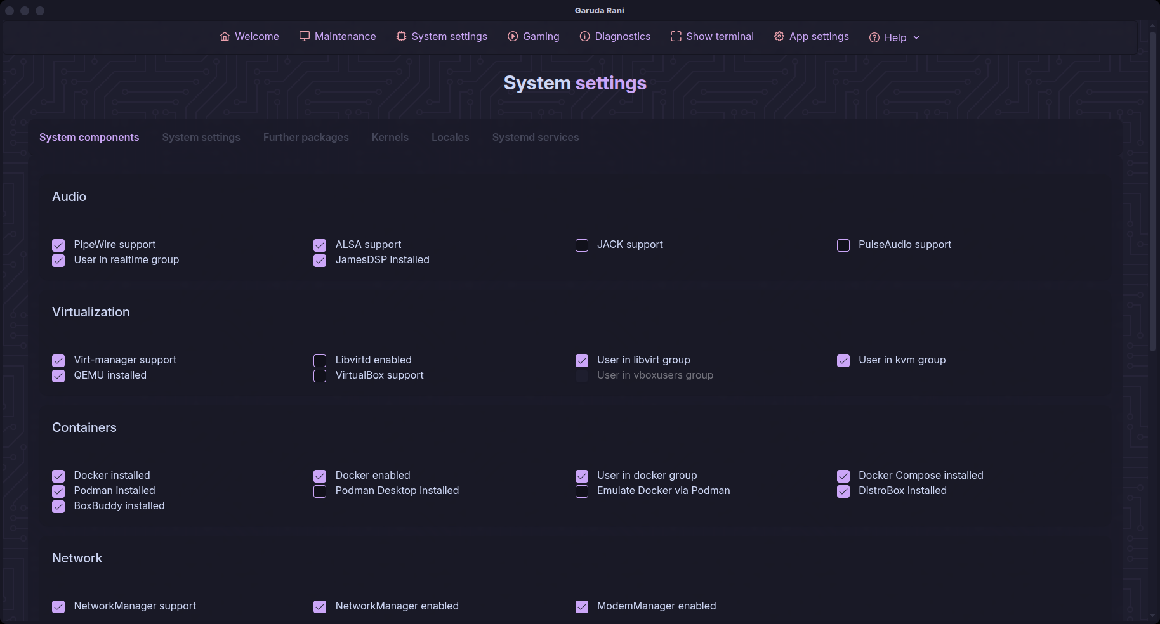Enable PulseAudio support
Image resolution: width=1160 pixels, height=624 pixels.
pos(843,245)
